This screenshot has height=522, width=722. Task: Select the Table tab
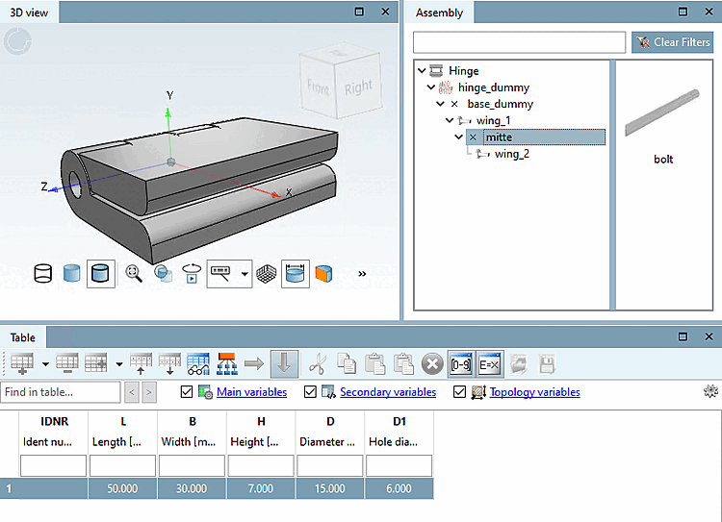click(23, 337)
